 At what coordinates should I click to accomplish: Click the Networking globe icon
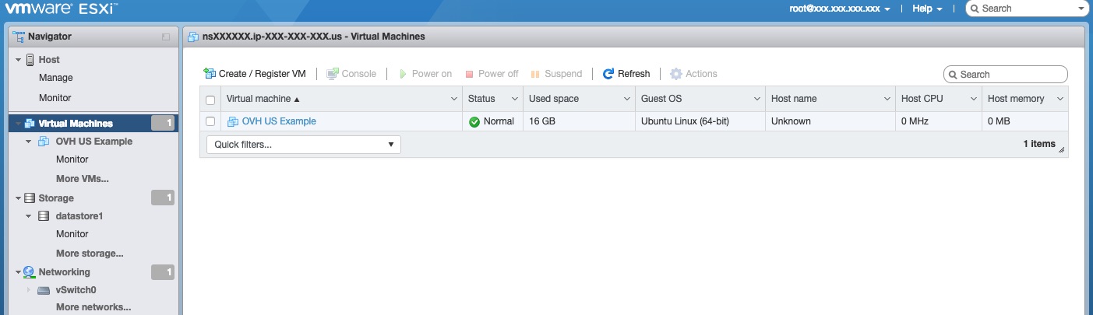(30, 272)
